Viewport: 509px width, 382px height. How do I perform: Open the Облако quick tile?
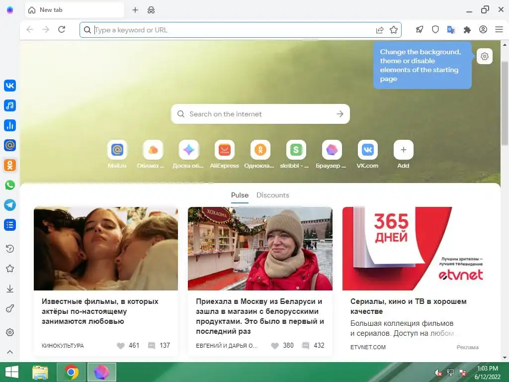[153, 154]
